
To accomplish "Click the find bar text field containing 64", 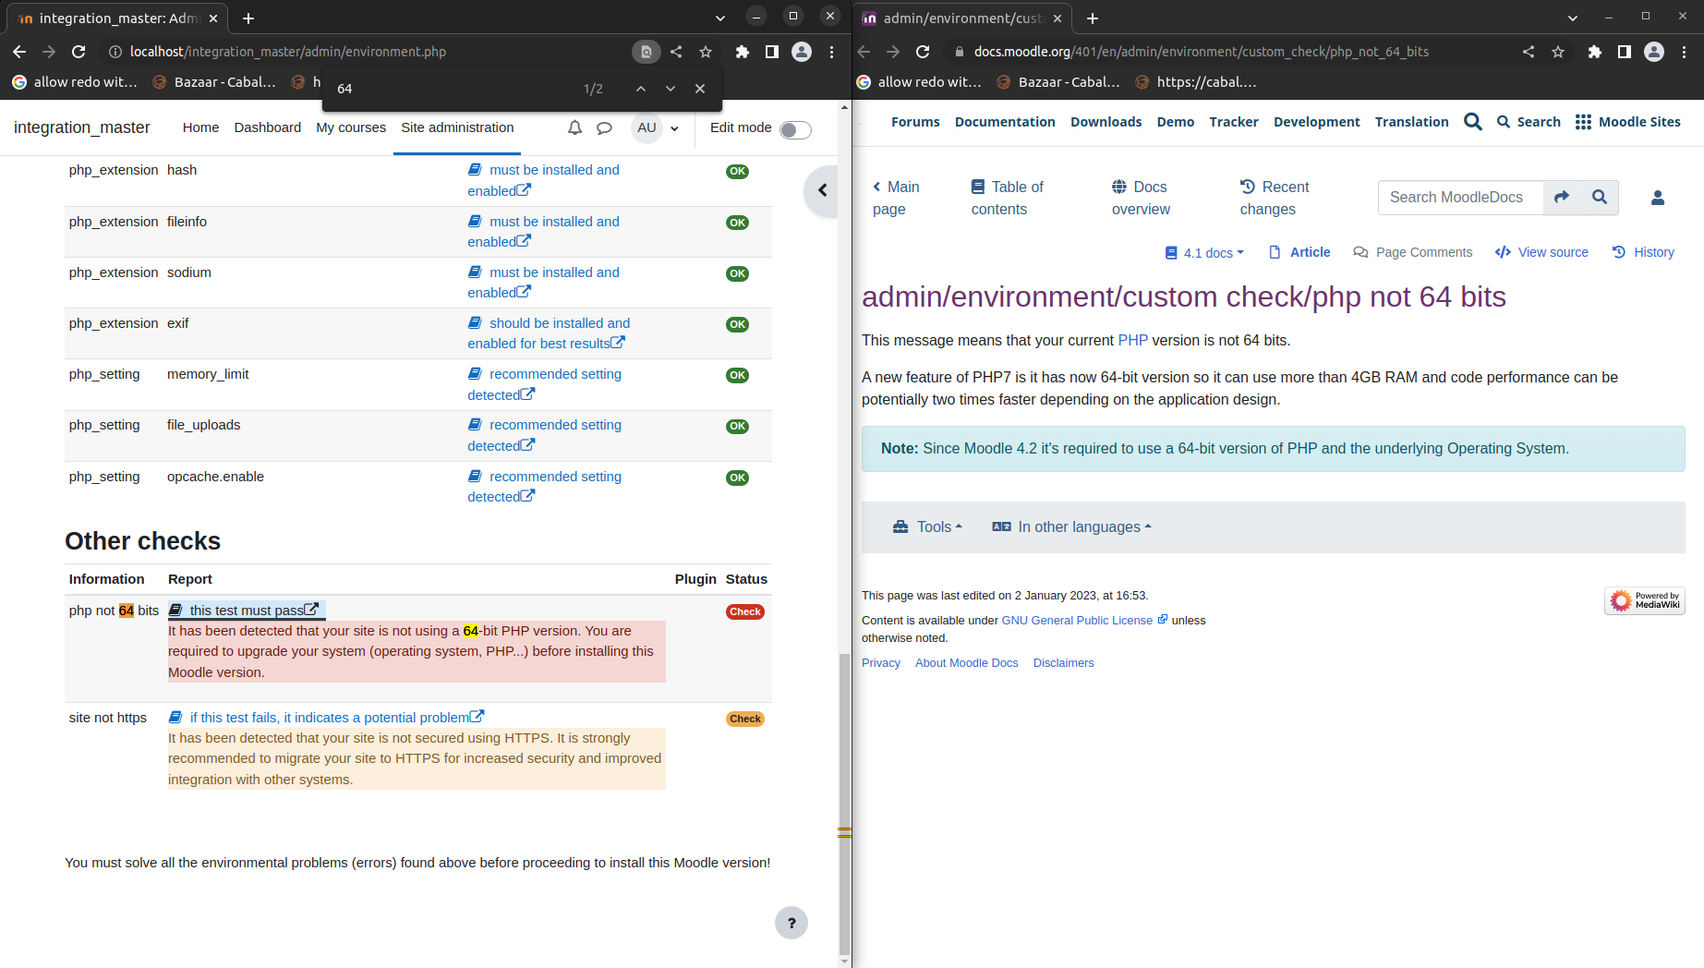I will click(x=453, y=89).
